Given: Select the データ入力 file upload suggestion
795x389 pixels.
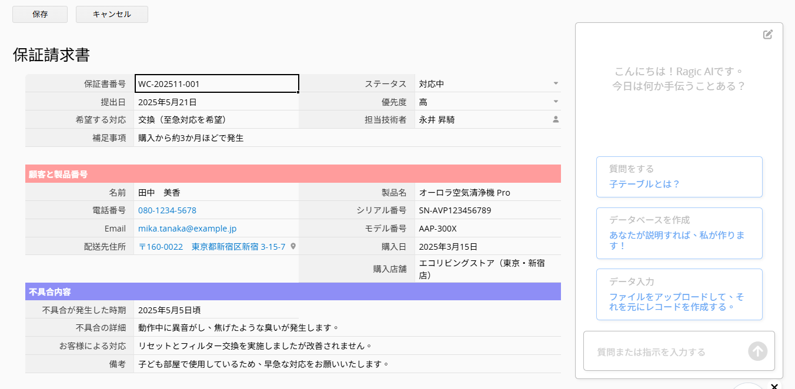Looking at the screenshot, I should (679, 294).
